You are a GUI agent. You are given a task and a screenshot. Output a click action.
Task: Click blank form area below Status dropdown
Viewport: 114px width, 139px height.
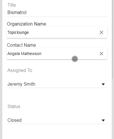pos(57,132)
